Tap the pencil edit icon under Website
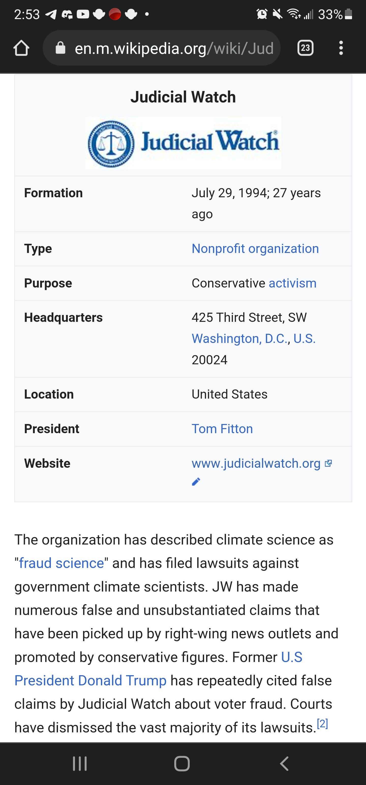The width and height of the screenshot is (366, 785). click(x=196, y=481)
